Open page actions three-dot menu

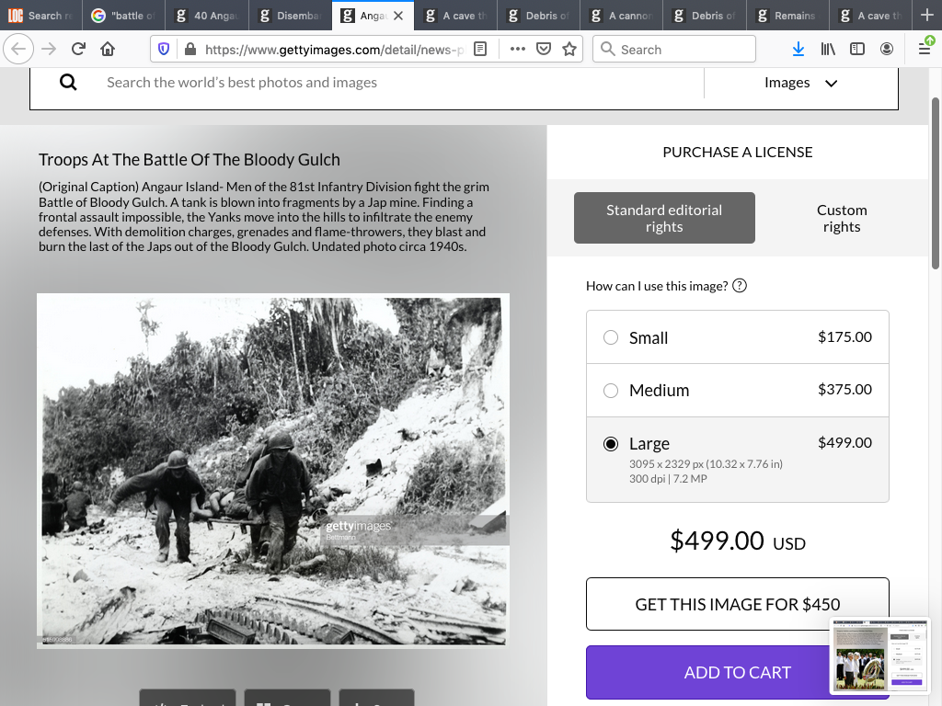[517, 50]
